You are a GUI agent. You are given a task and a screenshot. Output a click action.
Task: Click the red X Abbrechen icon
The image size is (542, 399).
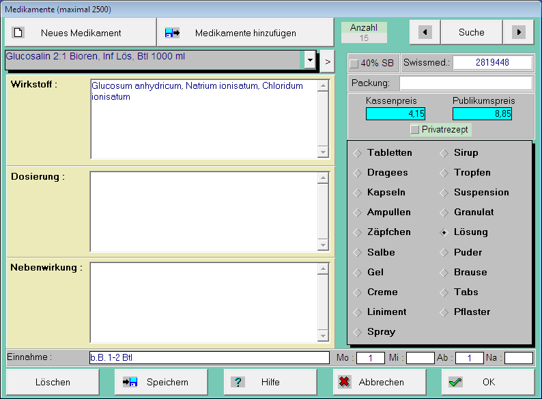pyautogui.click(x=345, y=383)
